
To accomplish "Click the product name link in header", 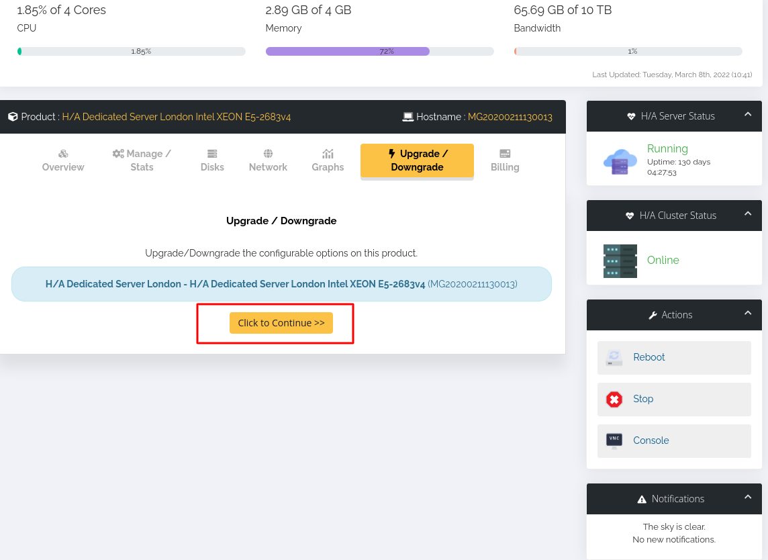I will point(177,117).
